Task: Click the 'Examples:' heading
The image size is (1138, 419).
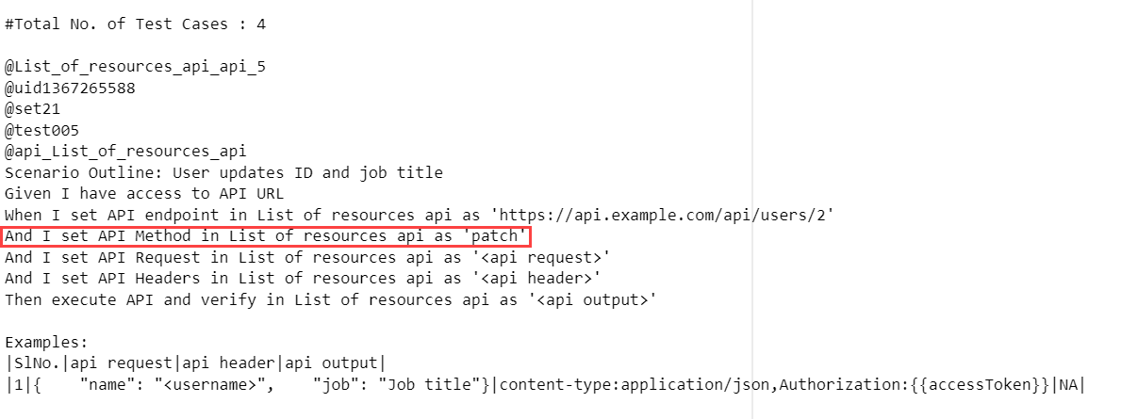Action: click(x=46, y=343)
